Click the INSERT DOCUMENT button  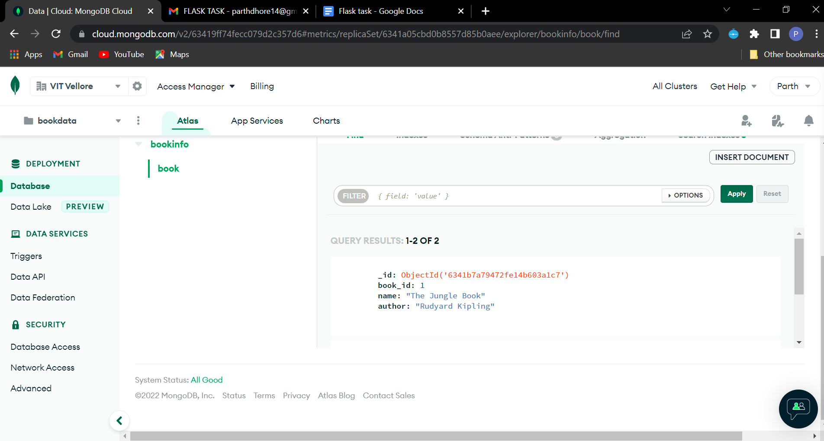click(x=752, y=157)
